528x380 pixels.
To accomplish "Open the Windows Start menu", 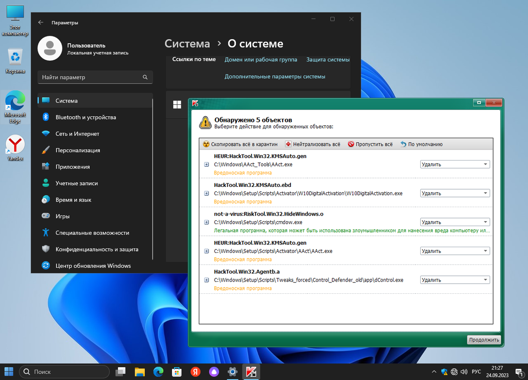I will point(9,372).
